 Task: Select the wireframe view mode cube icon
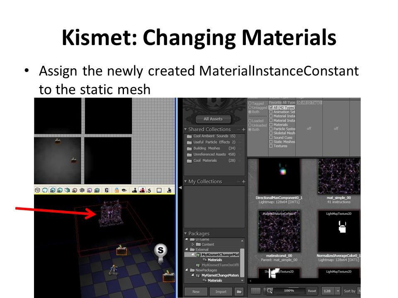(37, 190)
